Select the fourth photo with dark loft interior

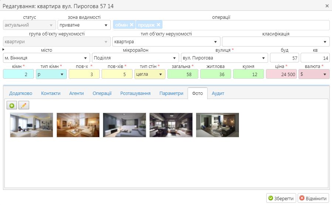[171, 125]
